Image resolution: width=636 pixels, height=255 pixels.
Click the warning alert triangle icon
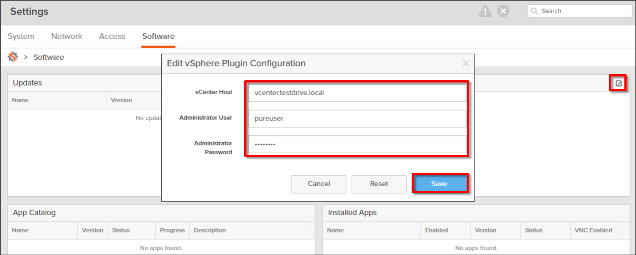pos(485,11)
